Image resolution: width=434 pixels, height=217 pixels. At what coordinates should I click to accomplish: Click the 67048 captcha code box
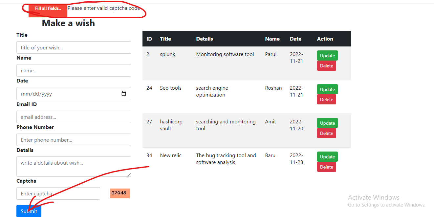click(119, 193)
